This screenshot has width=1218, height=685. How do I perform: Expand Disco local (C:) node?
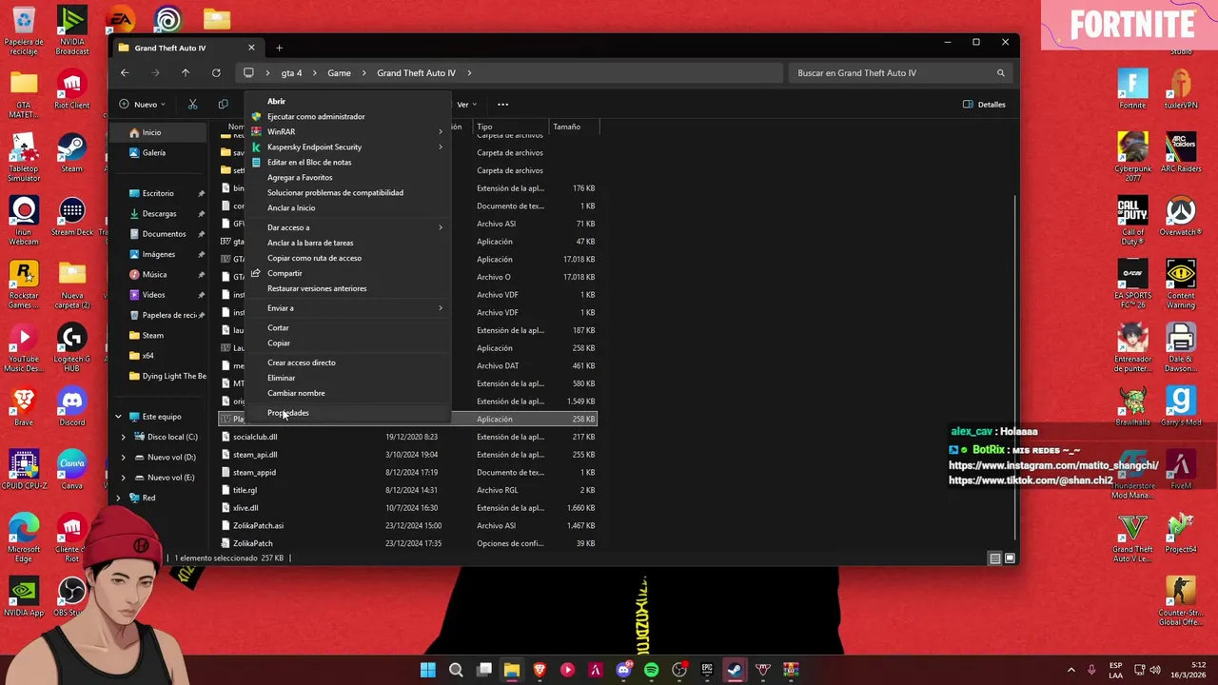coord(123,437)
